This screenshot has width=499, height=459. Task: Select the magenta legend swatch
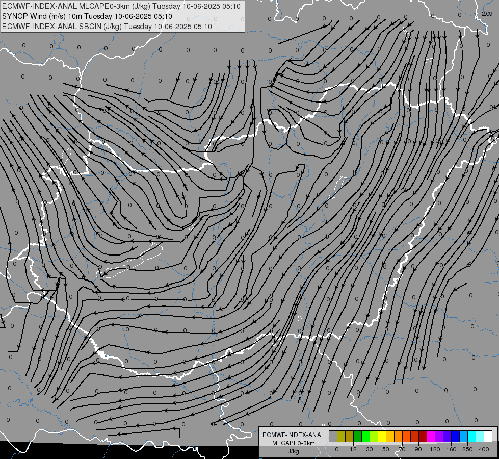click(x=431, y=436)
